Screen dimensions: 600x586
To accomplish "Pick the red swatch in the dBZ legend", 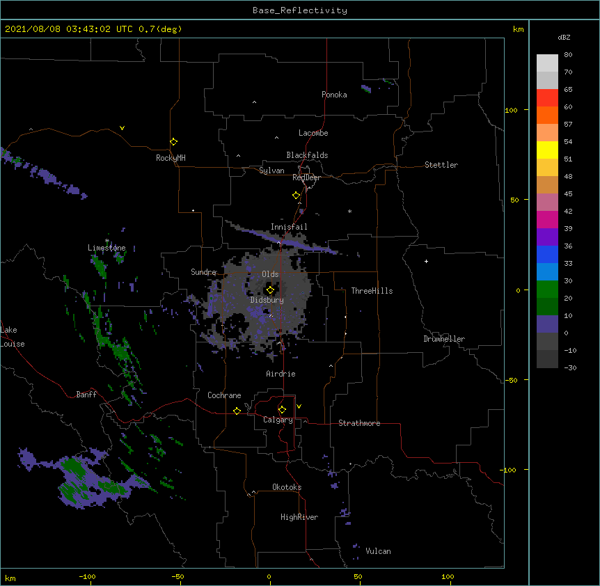I will 547,98.
